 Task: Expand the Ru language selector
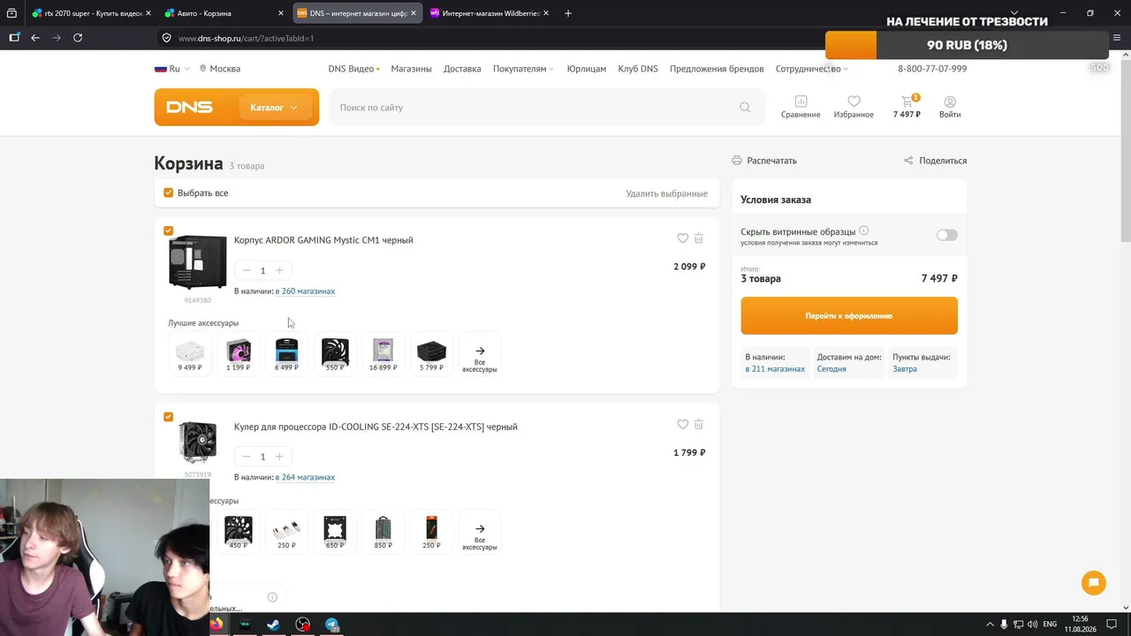pos(172,69)
